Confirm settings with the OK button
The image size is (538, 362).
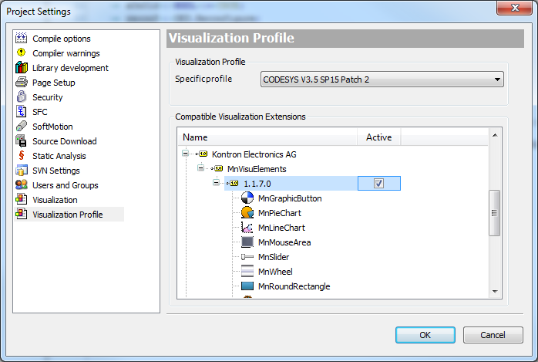(x=425, y=335)
